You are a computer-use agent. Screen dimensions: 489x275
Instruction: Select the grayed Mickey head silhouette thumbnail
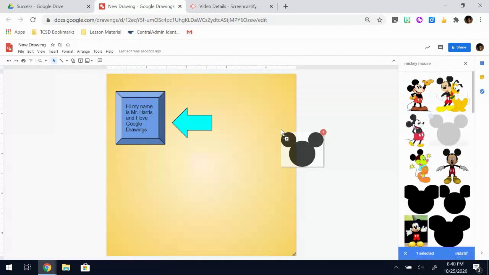[x=449, y=130]
